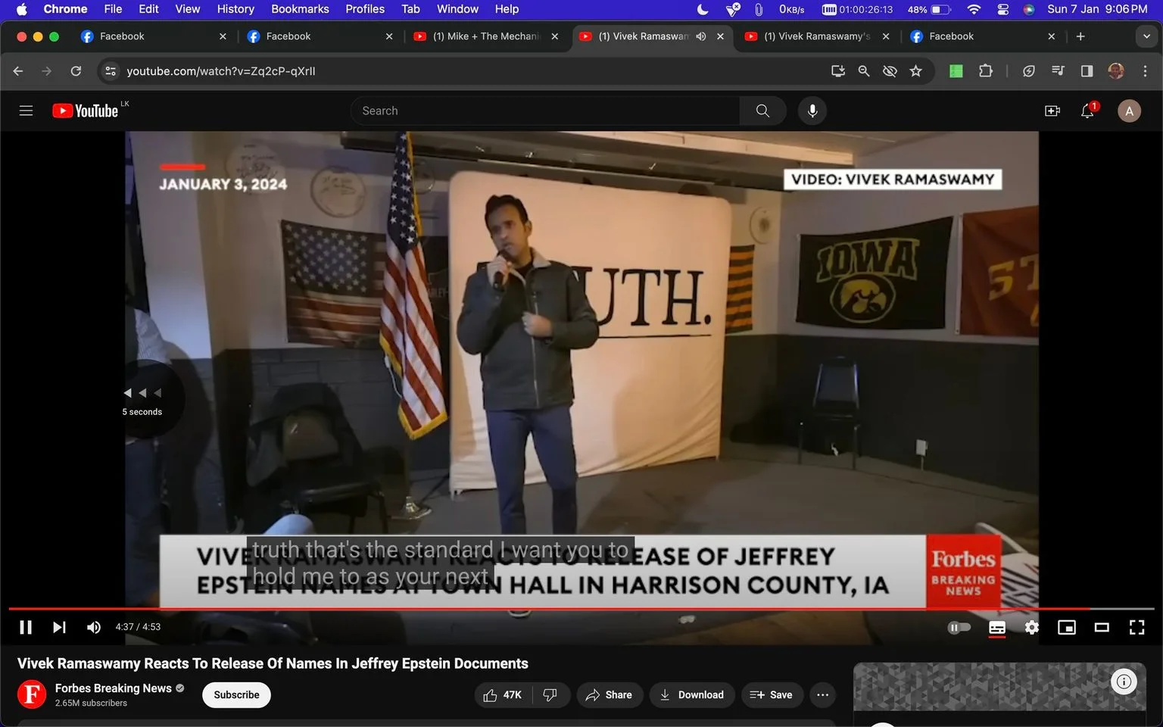Screen dimensions: 1163x727
Task: View site information icon in address bar
Action: [x=111, y=71]
